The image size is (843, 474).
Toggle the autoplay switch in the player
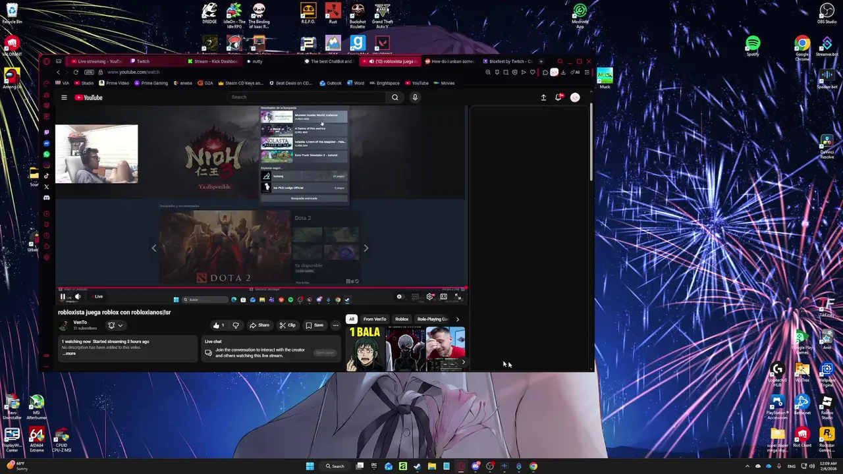point(400,297)
